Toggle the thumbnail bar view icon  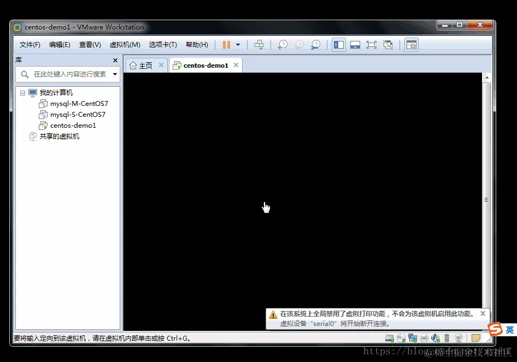point(355,45)
